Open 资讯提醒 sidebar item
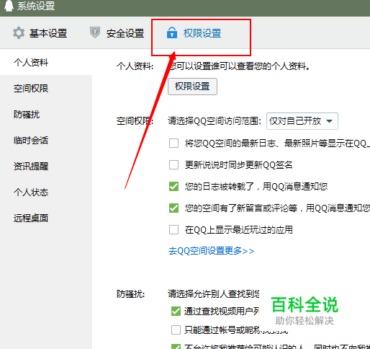The image size is (370, 349). click(x=31, y=167)
